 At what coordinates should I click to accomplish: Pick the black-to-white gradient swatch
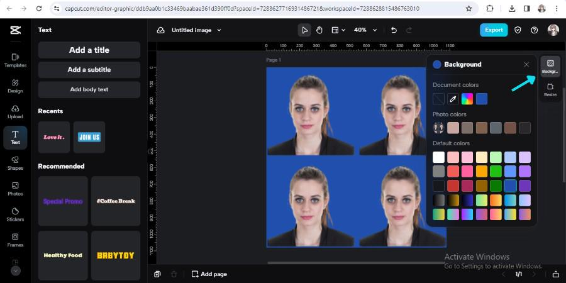point(438,201)
